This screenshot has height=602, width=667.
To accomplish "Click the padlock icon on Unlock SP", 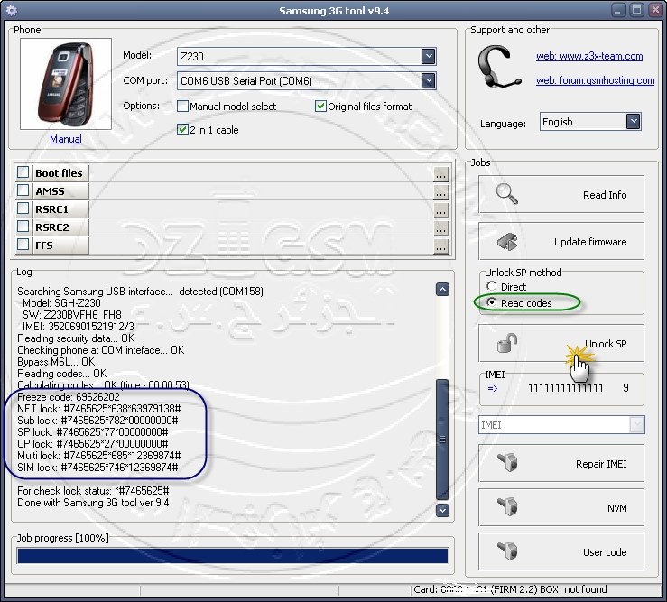I will (x=506, y=343).
